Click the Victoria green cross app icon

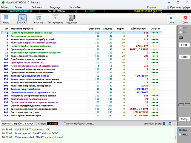(3, 2)
